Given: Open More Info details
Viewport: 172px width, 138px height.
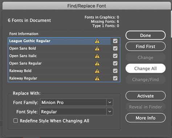Looking at the screenshot, I should [146, 118].
